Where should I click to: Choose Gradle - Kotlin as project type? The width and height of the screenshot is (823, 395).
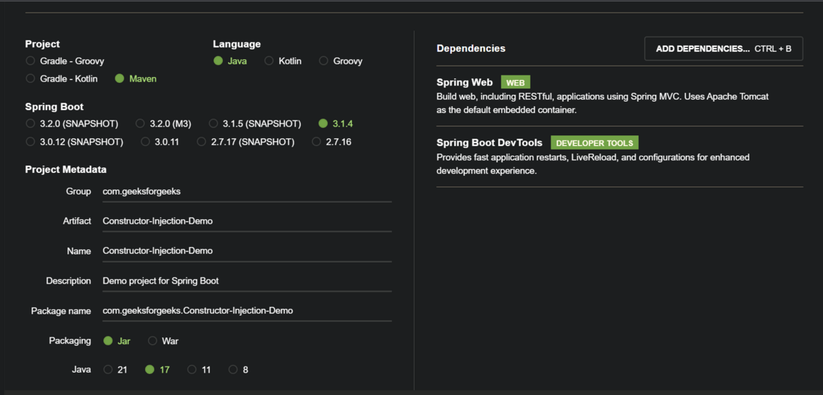(x=31, y=79)
